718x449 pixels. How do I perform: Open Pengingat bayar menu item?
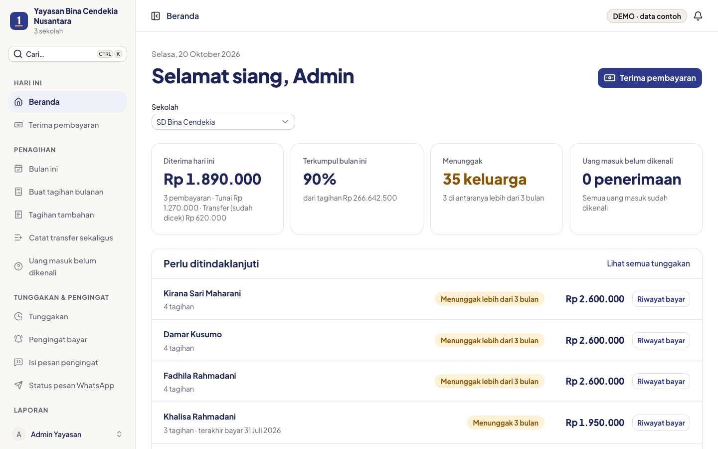(x=68, y=339)
